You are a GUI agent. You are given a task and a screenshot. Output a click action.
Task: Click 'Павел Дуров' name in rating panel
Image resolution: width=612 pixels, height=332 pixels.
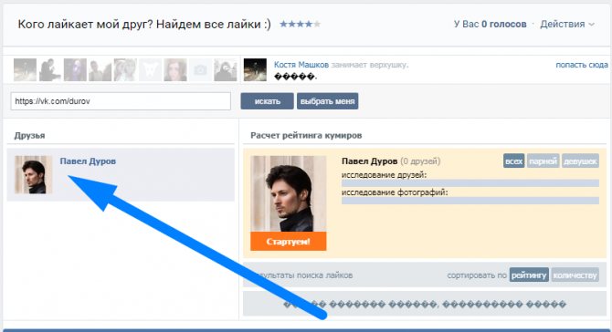coord(369,161)
